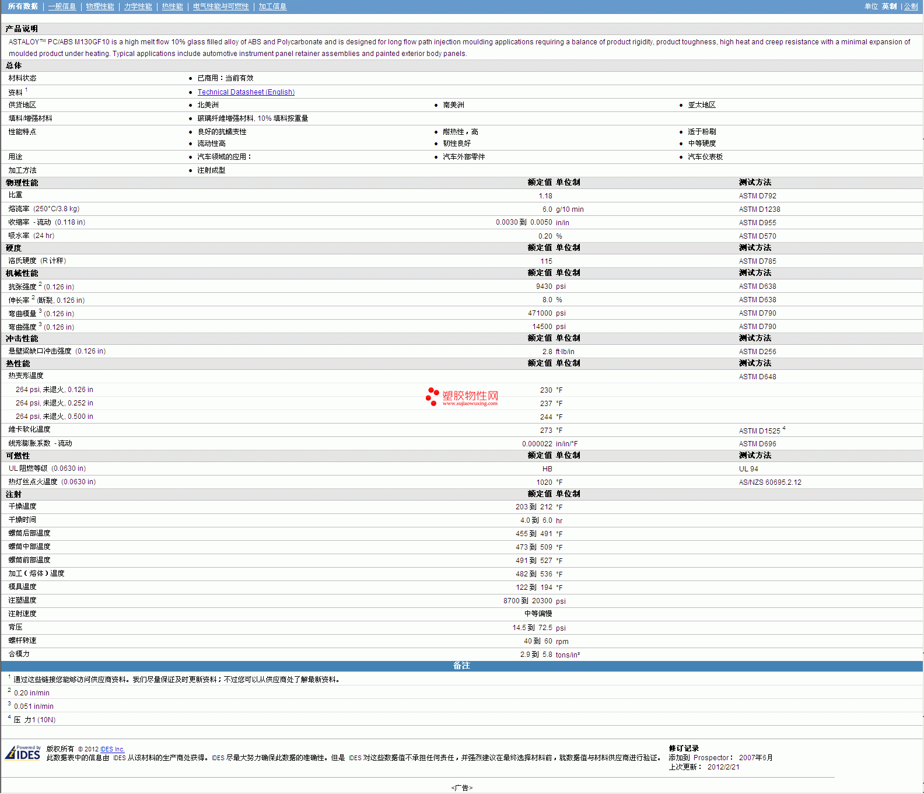This screenshot has width=924, height=794.
Task: Click the 热变形温度 row label
Action: (26, 376)
